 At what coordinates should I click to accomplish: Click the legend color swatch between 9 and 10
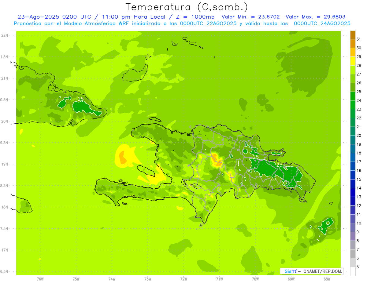[x=353, y=228]
